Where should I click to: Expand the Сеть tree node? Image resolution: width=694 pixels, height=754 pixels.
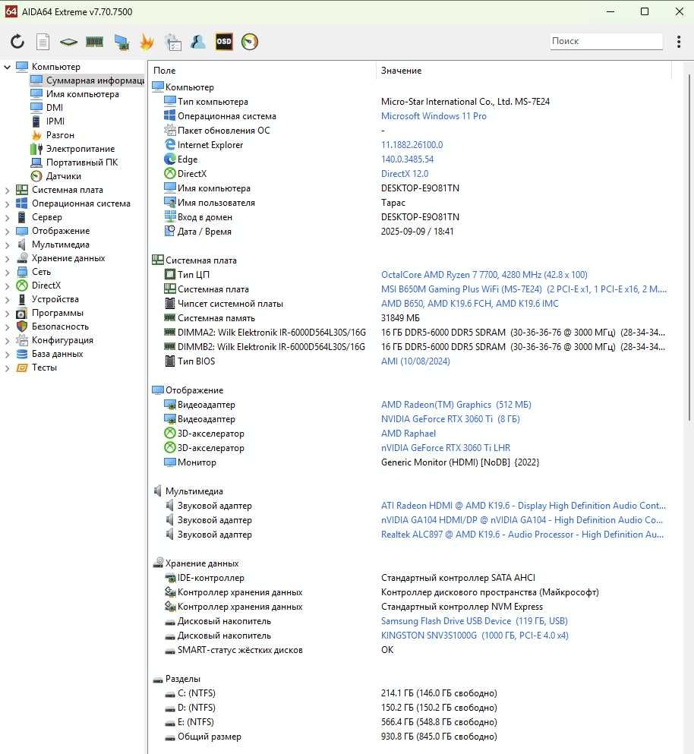(x=8, y=272)
